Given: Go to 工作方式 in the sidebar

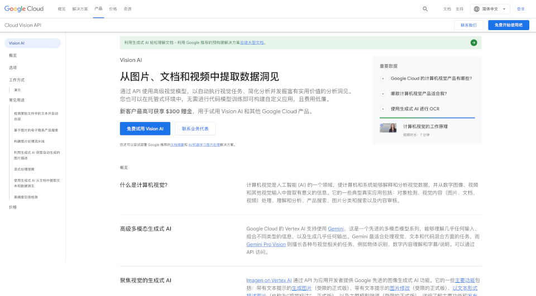Looking at the screenshot, I should [17, 80].
